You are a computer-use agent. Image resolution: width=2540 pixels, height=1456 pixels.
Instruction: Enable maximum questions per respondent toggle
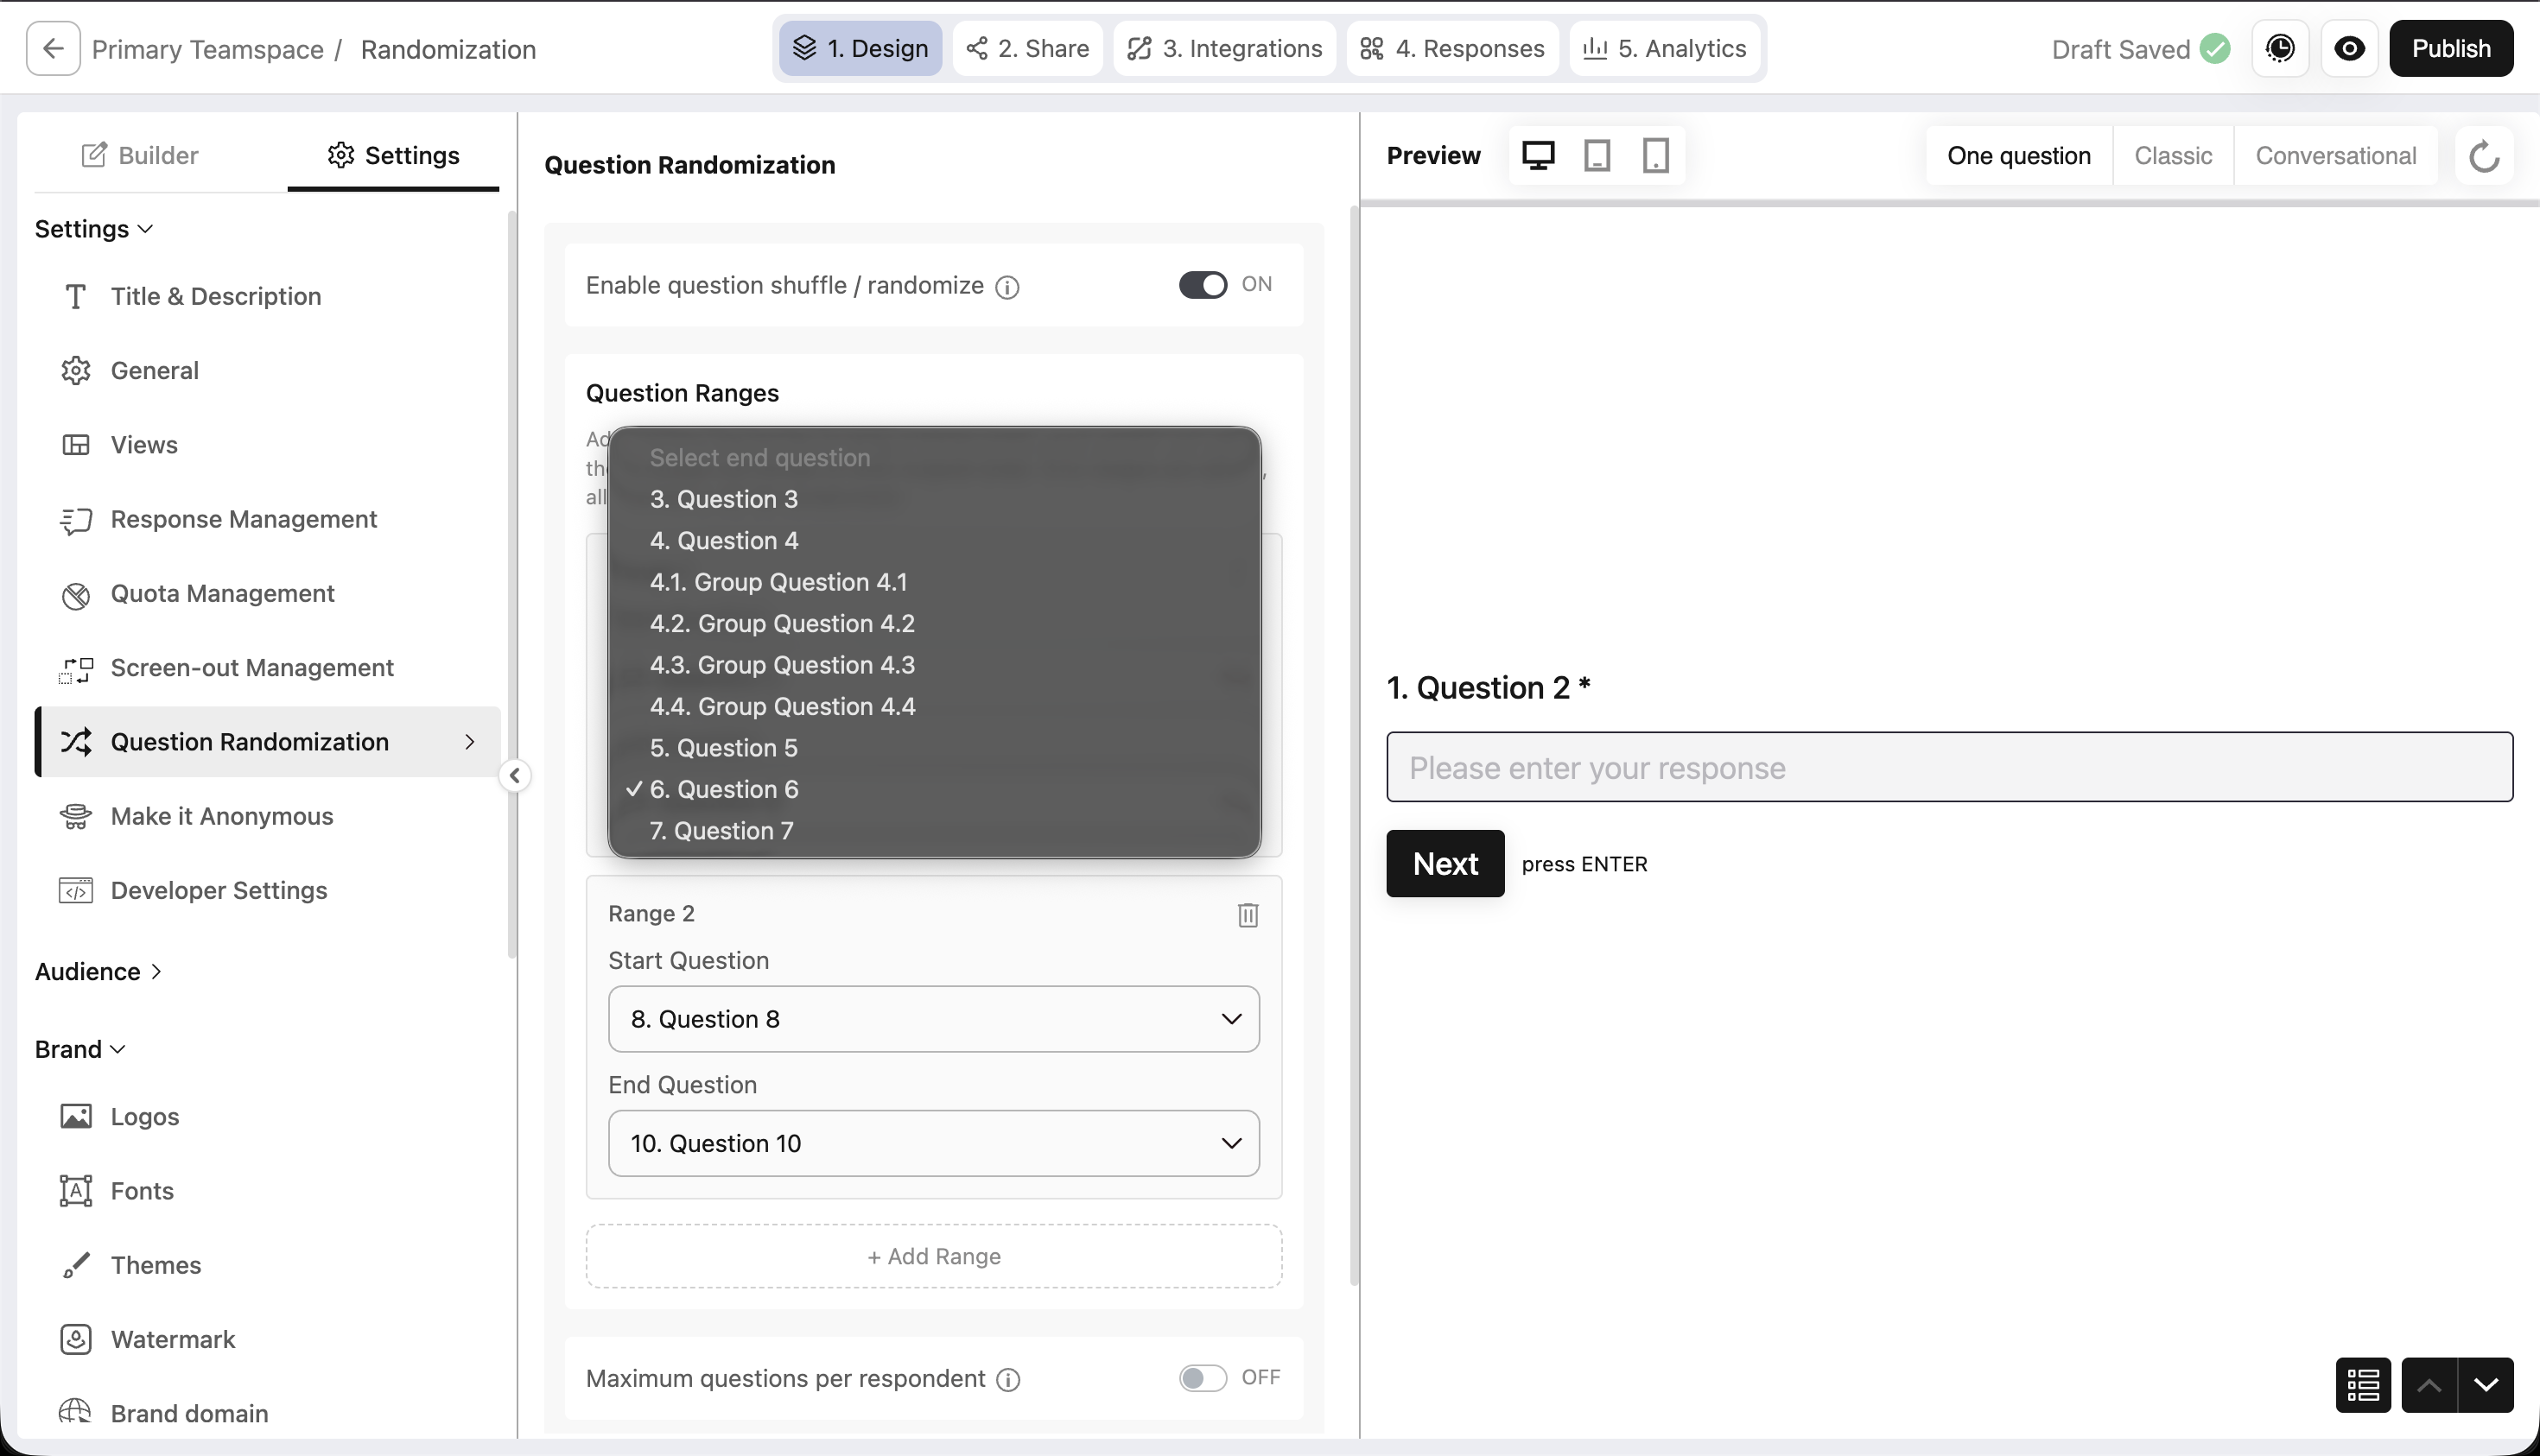(x=1203, y=1378)
